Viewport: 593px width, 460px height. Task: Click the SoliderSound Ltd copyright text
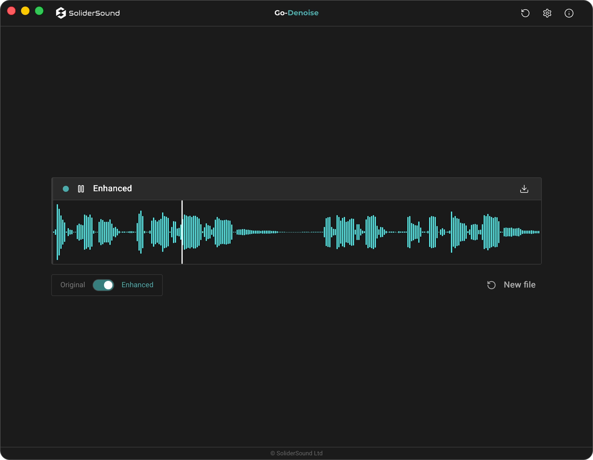(296, 453)
